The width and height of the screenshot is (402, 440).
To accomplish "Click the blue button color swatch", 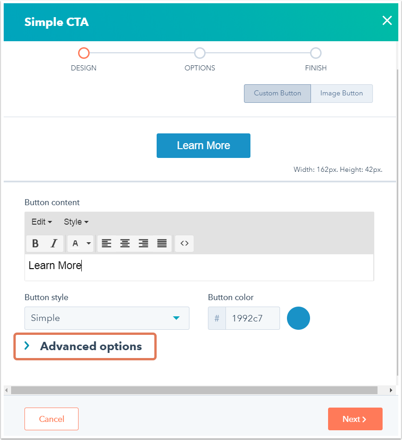I will tap(298, 318).
